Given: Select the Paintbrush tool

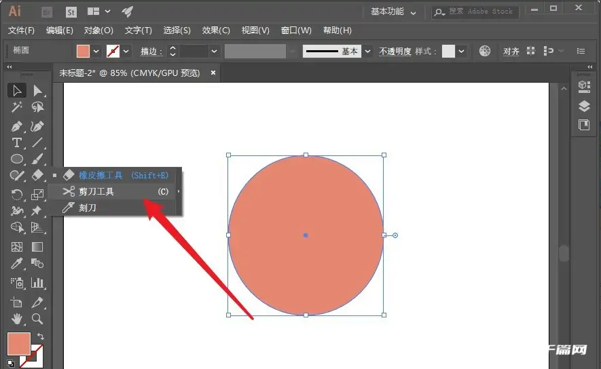Looking at the screenshot, I should [37, 159].
